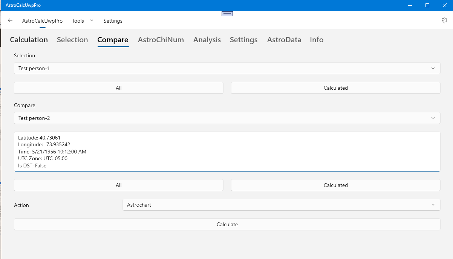Click the top-center drag handle icon
Image resolution: width=453 pixels, height=259 pixels.
tap(227, 14)
